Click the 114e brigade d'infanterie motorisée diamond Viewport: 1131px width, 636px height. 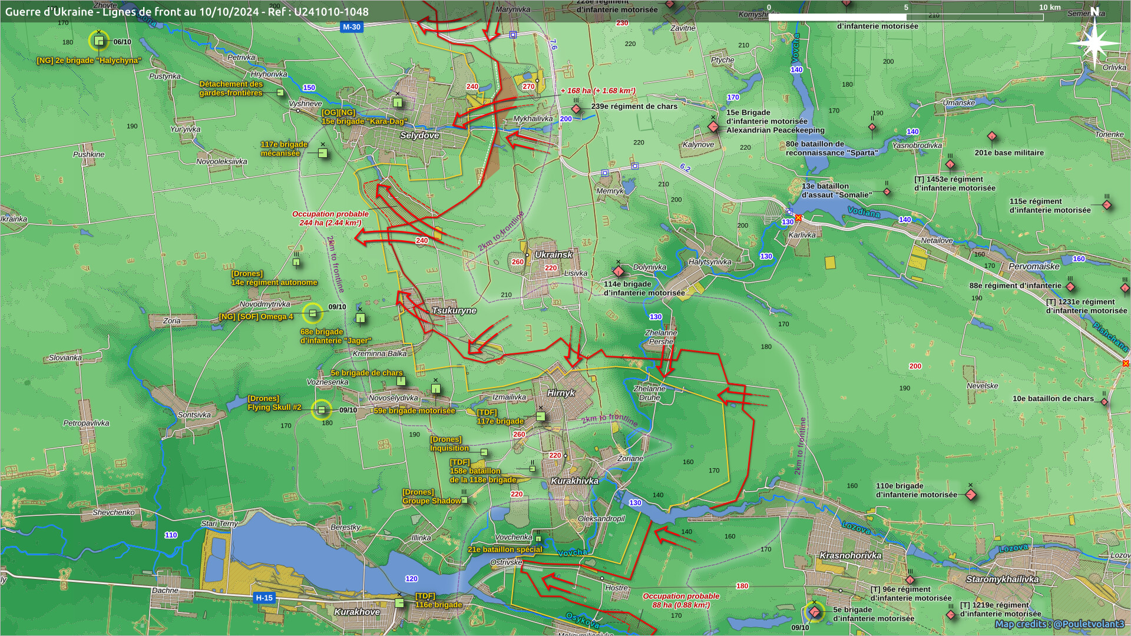click(619, 271)
